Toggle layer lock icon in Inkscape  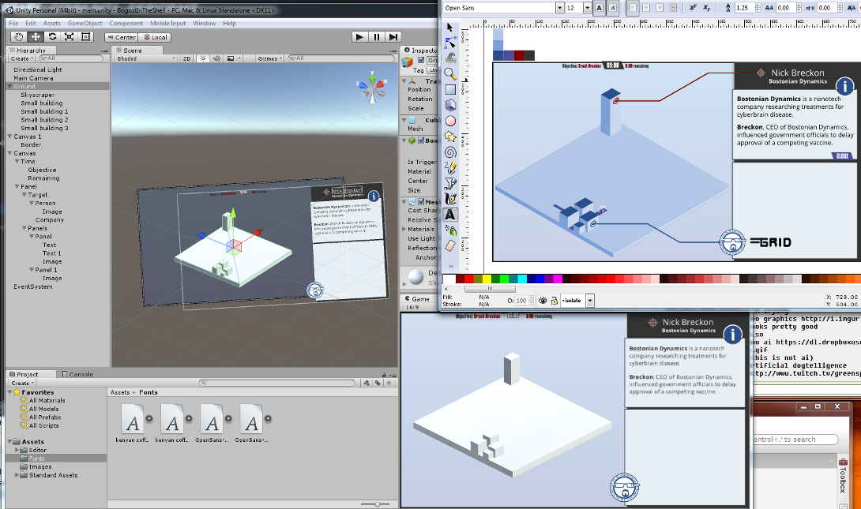554,300
